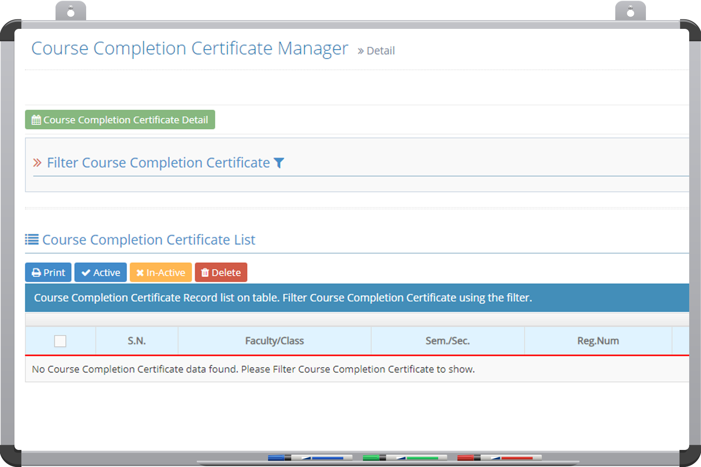
Task: Click the funnel filter icon
Action: click(x=279, y=163)
